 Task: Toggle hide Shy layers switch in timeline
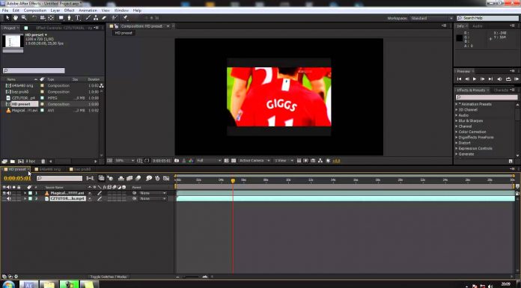click(x=121, y=178)
